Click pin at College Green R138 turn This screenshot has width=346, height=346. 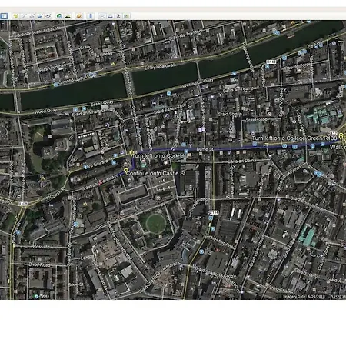coord(341,136)
